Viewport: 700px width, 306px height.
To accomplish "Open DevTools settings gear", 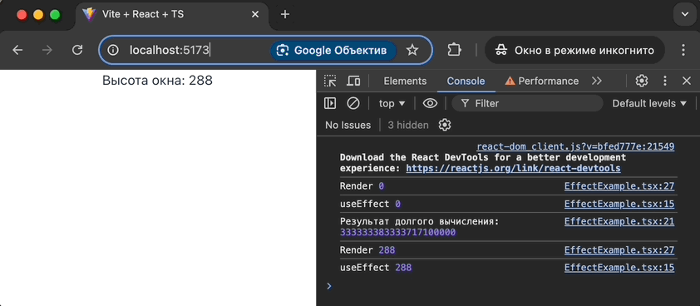I will (x=642, y=81).
